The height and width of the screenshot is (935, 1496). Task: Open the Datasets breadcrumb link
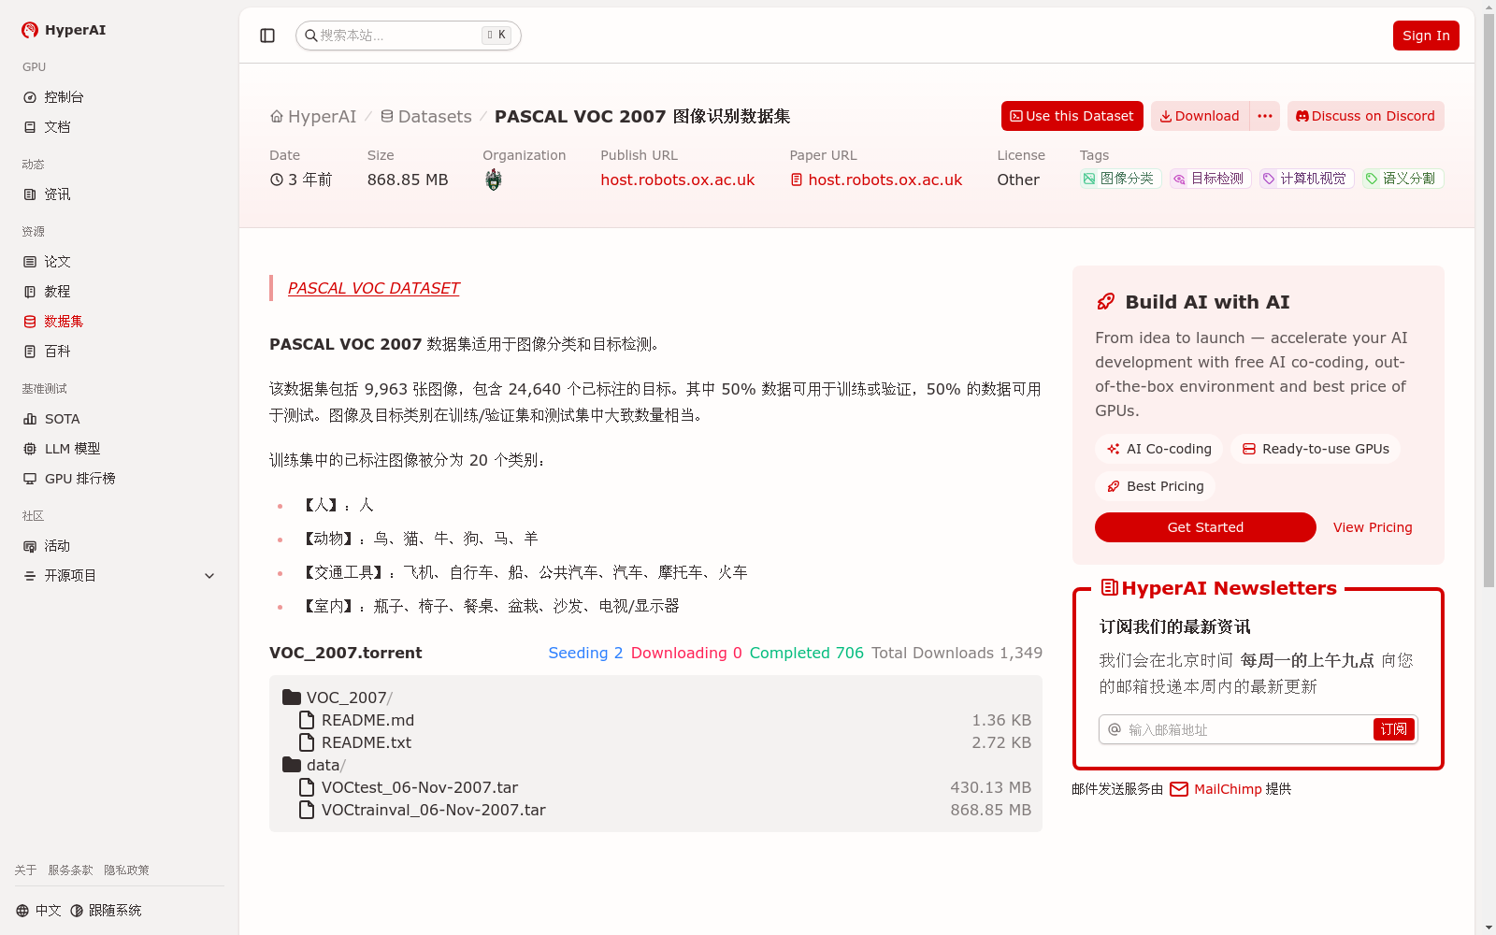pyautogui.click(x=426, y=117)
